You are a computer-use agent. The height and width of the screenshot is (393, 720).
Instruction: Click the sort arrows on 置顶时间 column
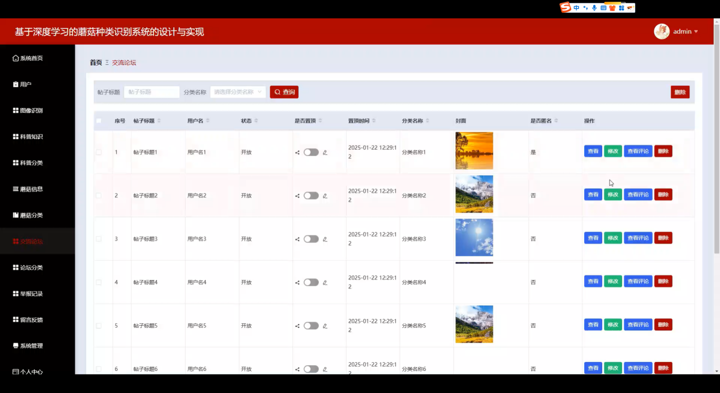point(374,121)
